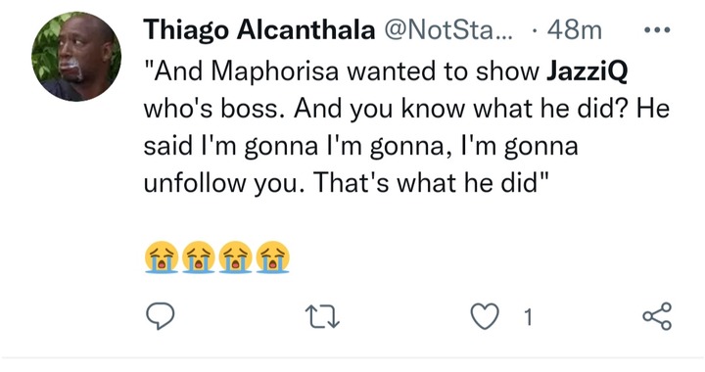This screenshot has height=372, width=705.
Task: Click the last crying face emoji
Action: coord(272,257)
